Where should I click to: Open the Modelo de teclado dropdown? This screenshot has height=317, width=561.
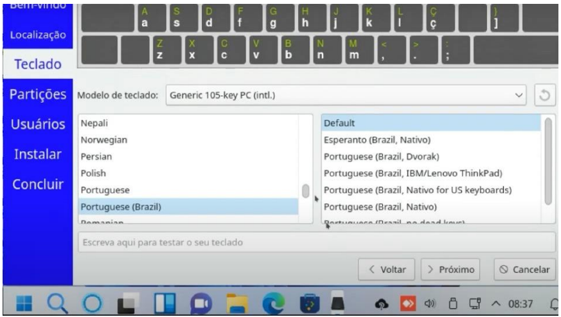tap(346, 96)
